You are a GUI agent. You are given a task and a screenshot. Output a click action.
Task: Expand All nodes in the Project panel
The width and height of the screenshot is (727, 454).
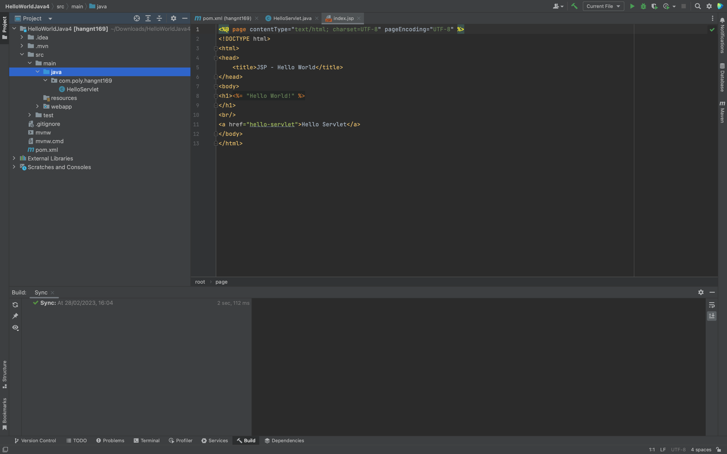148,18
